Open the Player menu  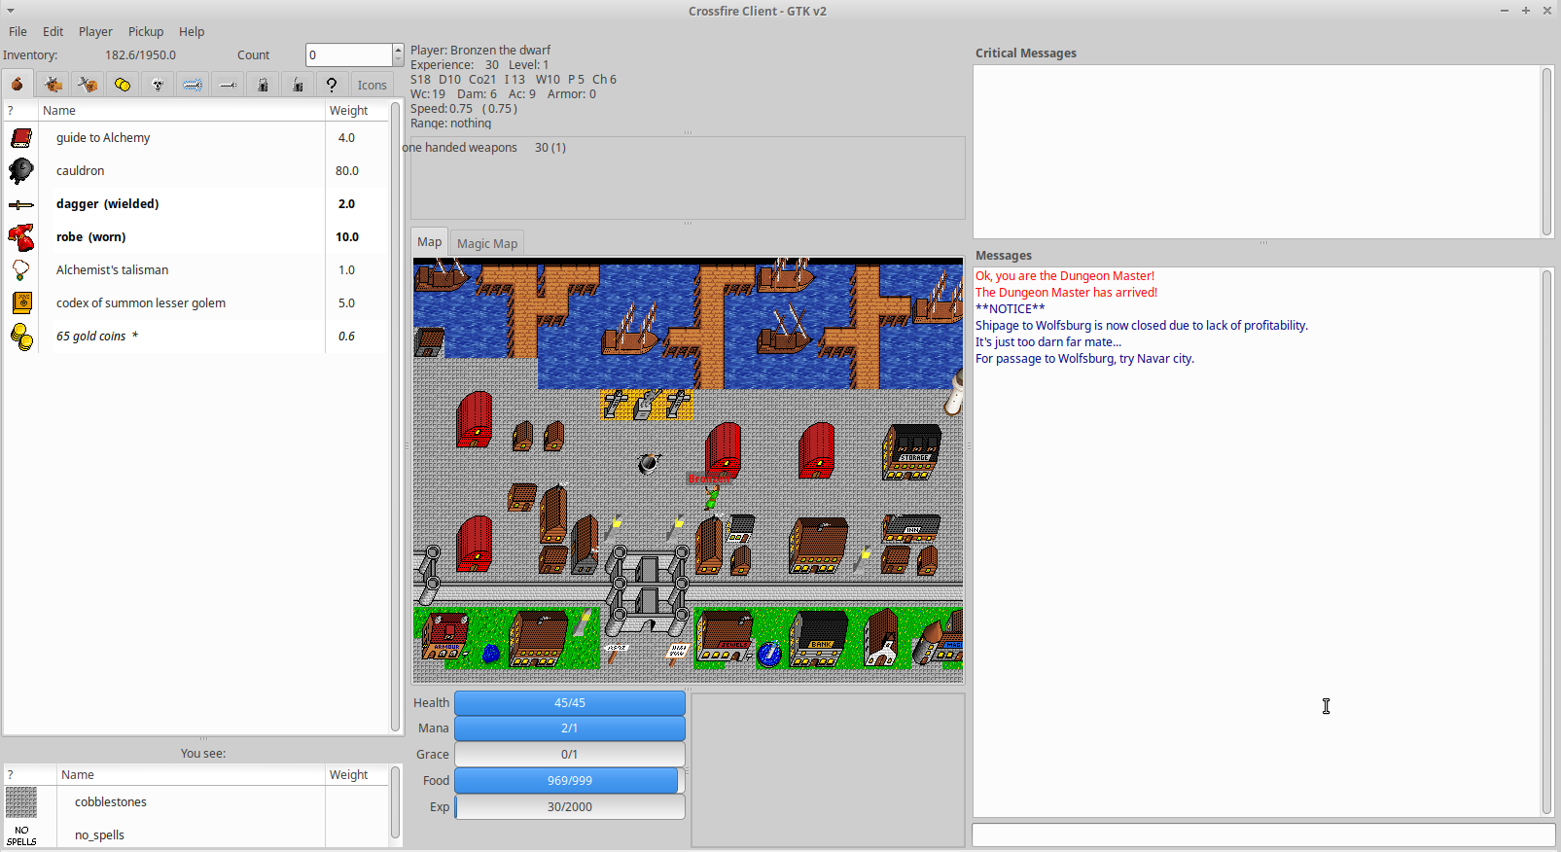95,31
